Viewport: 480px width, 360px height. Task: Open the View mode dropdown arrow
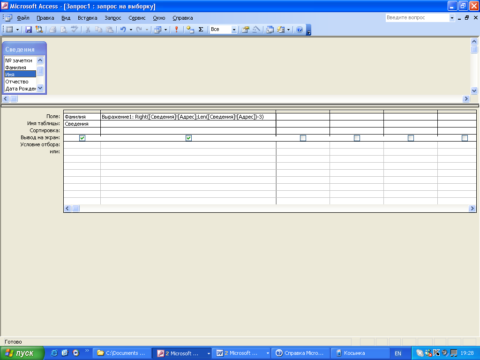point(17,30)
